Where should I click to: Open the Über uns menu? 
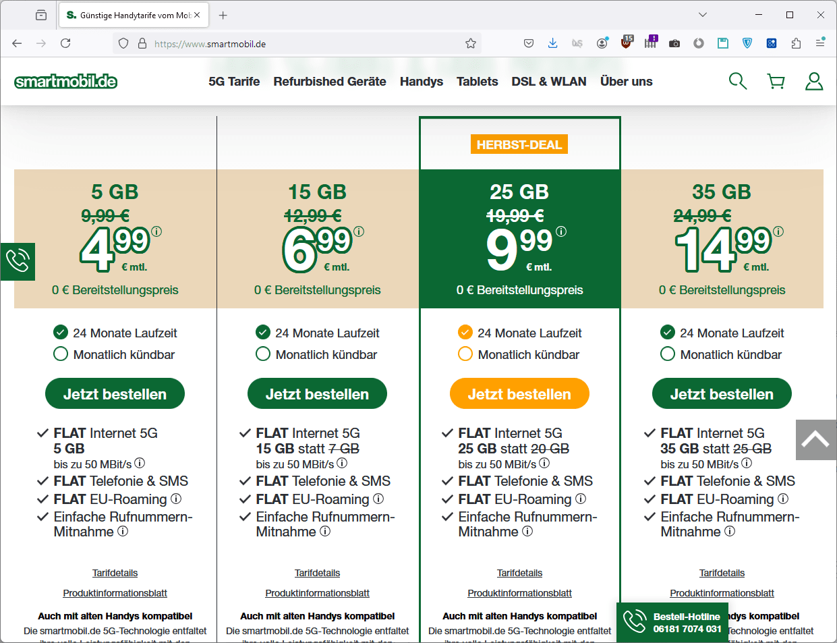[x=627, y=82]
